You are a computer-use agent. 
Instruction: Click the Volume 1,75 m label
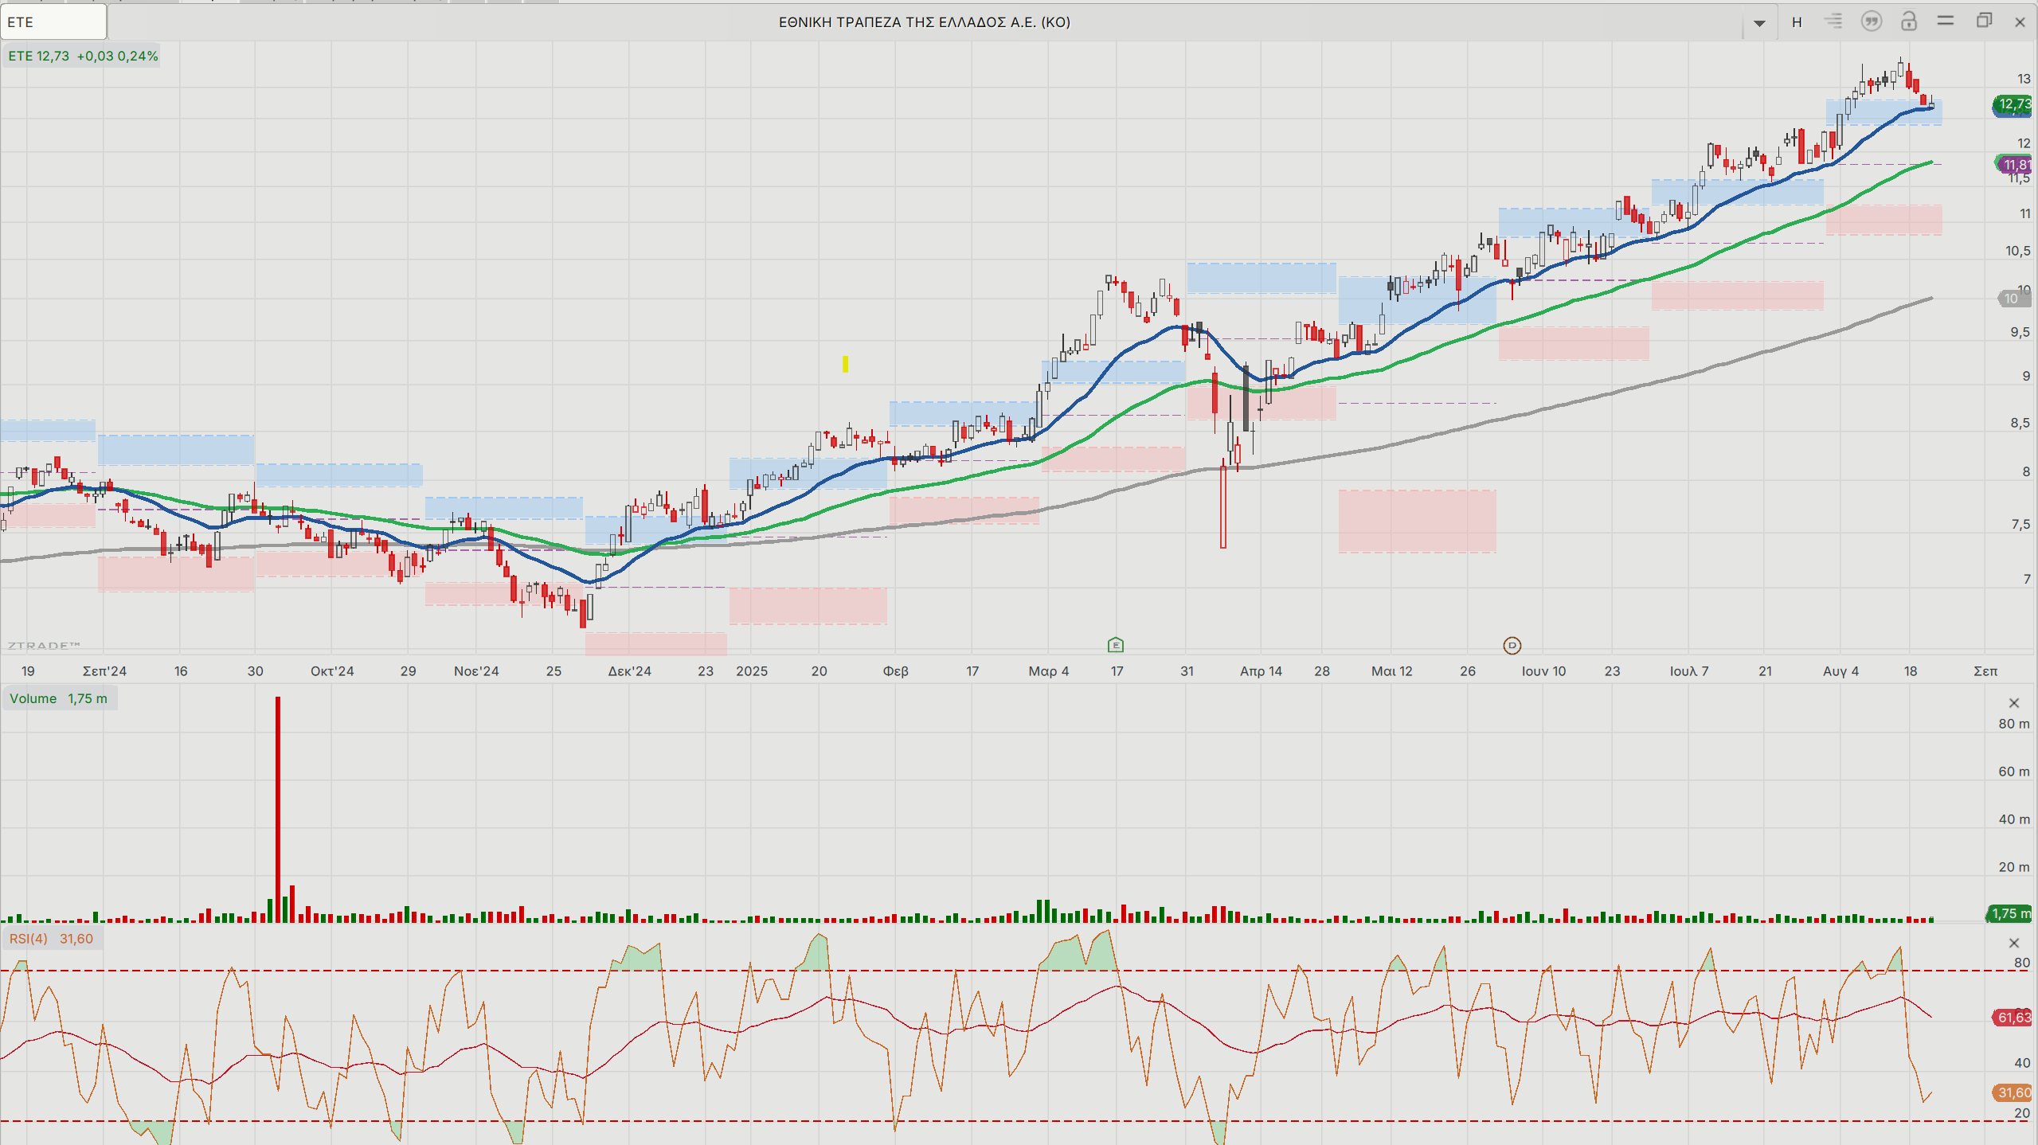tap(58, 698)
